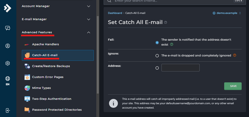
Task: Open the demo.example domain selector
Action: (227, 13)
